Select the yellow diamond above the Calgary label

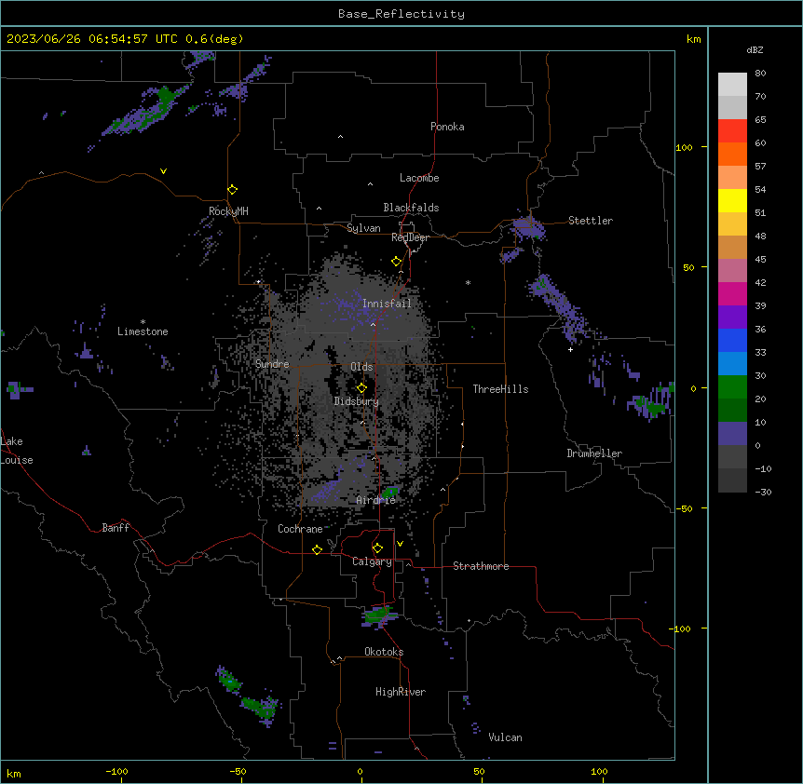pyautogui.click(x=377, y=548)
